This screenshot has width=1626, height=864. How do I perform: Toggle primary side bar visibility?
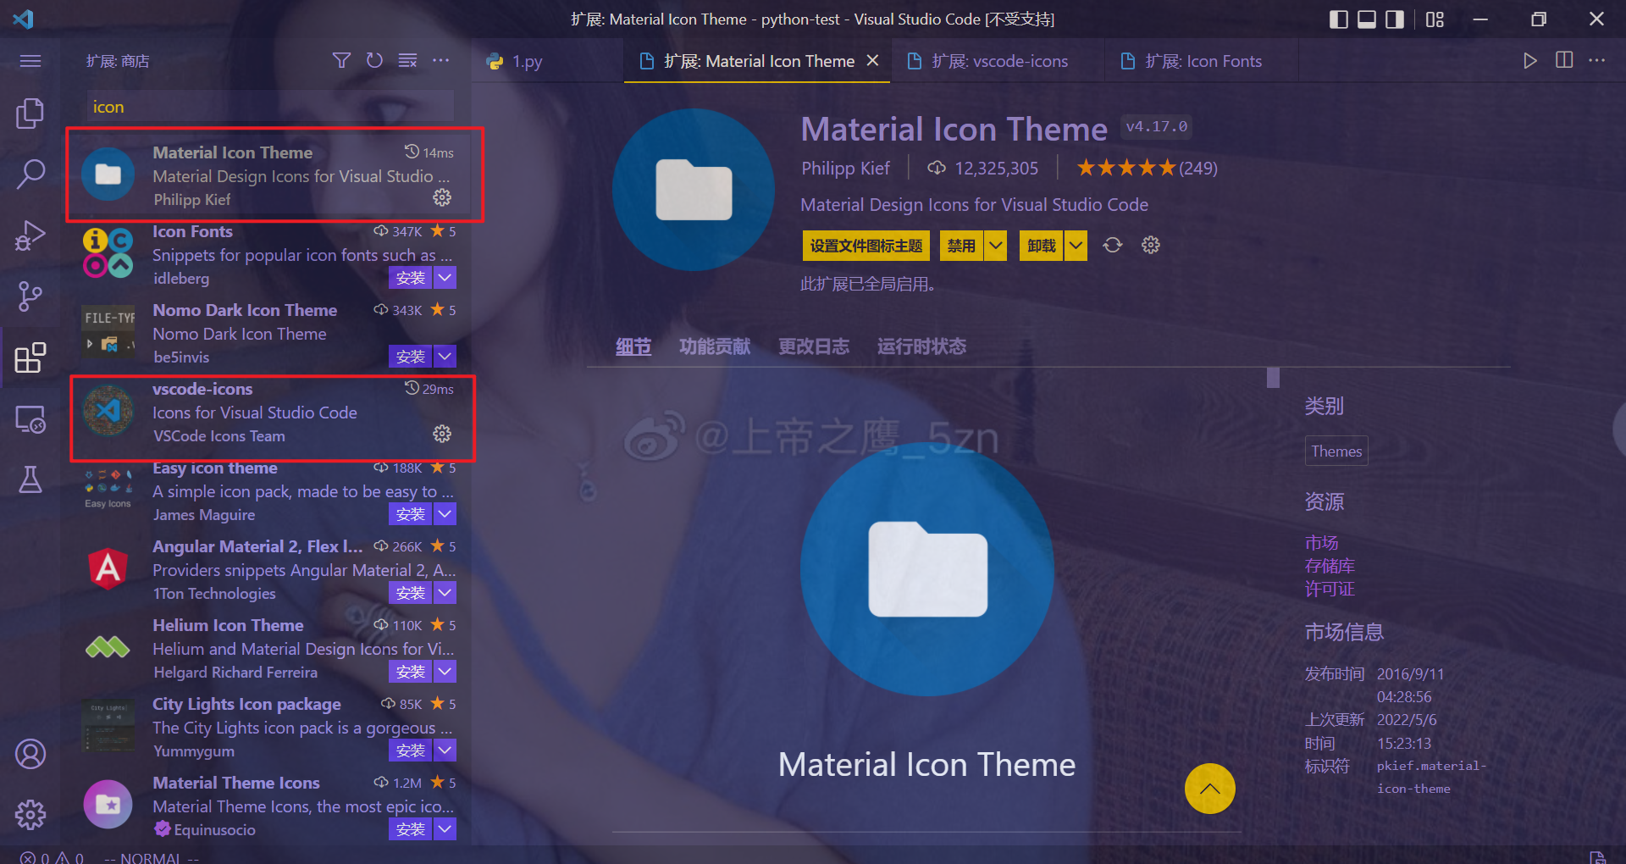tap(1339, 19)
